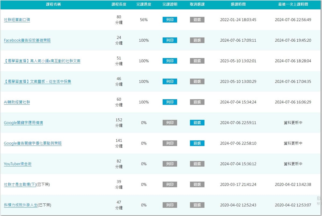Open the YouTuber煉金術 course link

click(x=18, y=164)
